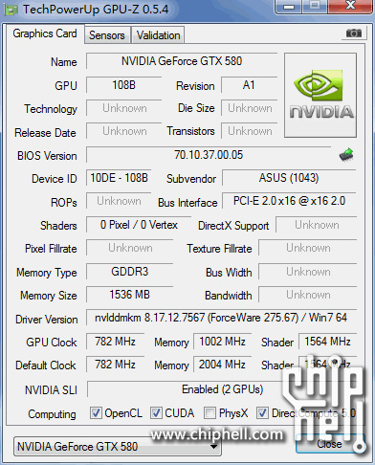The height and width of the screenshot is (465, 375).
Task: Click the Subvendor field ASUS (1043)
Action: pyautogui.click(x=289, y=178)
